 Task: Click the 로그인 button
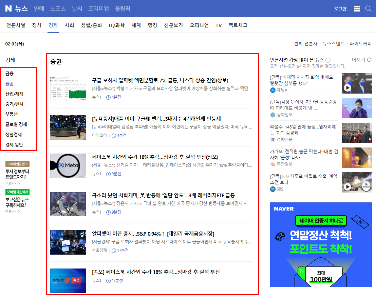[x=340, y=9]
